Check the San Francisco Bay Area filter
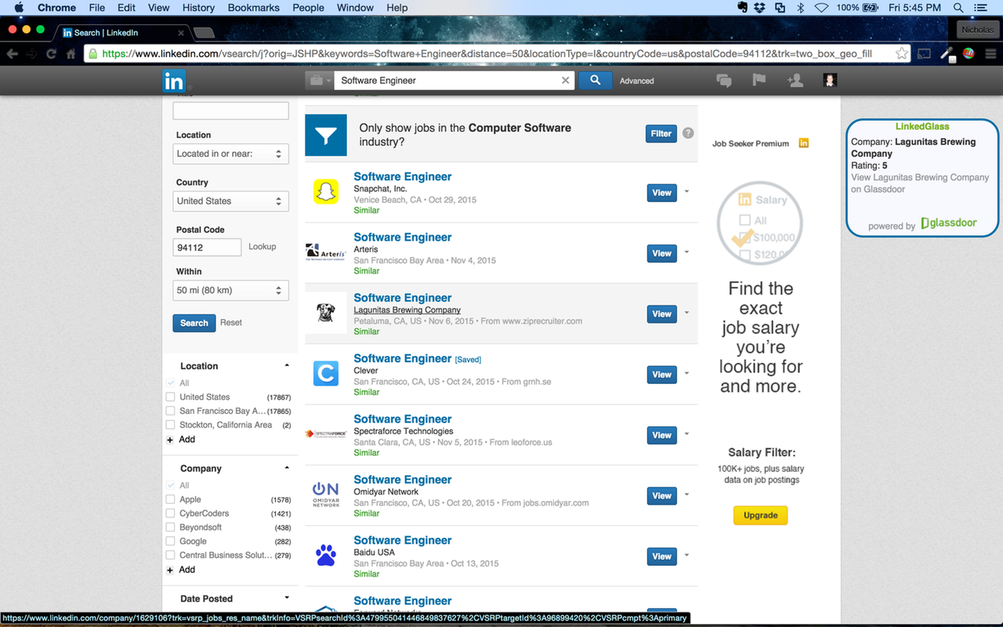Screen dimensions: 1003x627 pos(171,411)
